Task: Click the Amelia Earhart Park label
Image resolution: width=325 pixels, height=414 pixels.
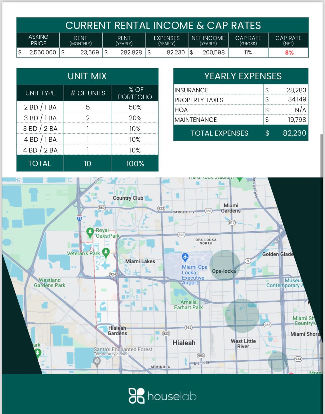Action: pyautogui.click(x=188, y=305)
